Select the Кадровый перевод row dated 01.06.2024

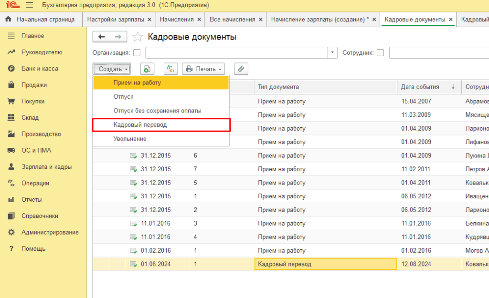pyautogui.click(x=284, y=264)
